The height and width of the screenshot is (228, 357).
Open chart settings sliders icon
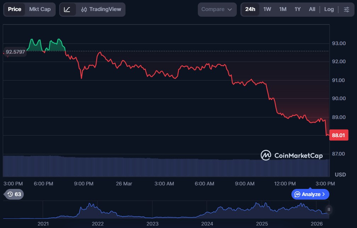(346, 9)
